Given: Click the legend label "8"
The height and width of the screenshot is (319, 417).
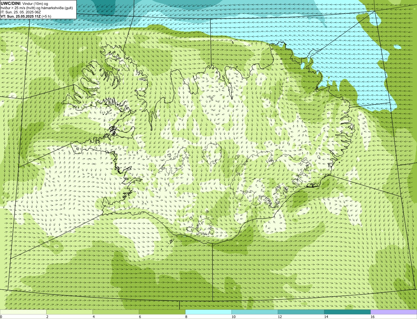Looking at the screenshot, I should coord(186,317).
